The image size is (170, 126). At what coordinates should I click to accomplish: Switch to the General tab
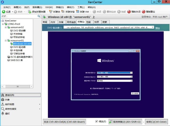coord(45,22)
